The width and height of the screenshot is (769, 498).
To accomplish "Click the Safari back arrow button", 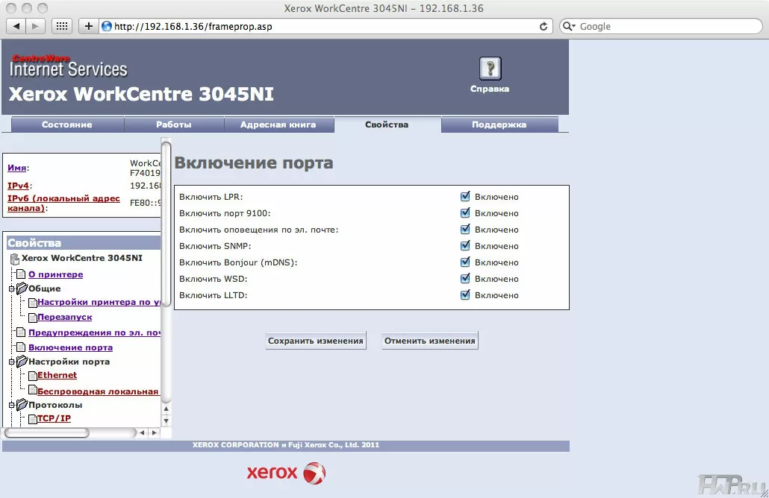I will (16, 26).
